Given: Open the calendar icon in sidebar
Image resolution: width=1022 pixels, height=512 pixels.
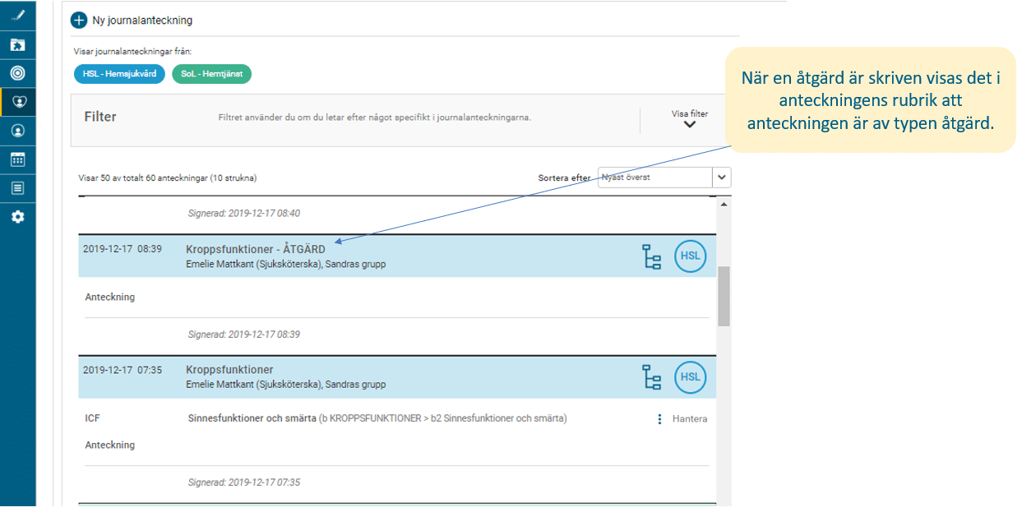Looking at the screenshot, I should tap(17, 159).
